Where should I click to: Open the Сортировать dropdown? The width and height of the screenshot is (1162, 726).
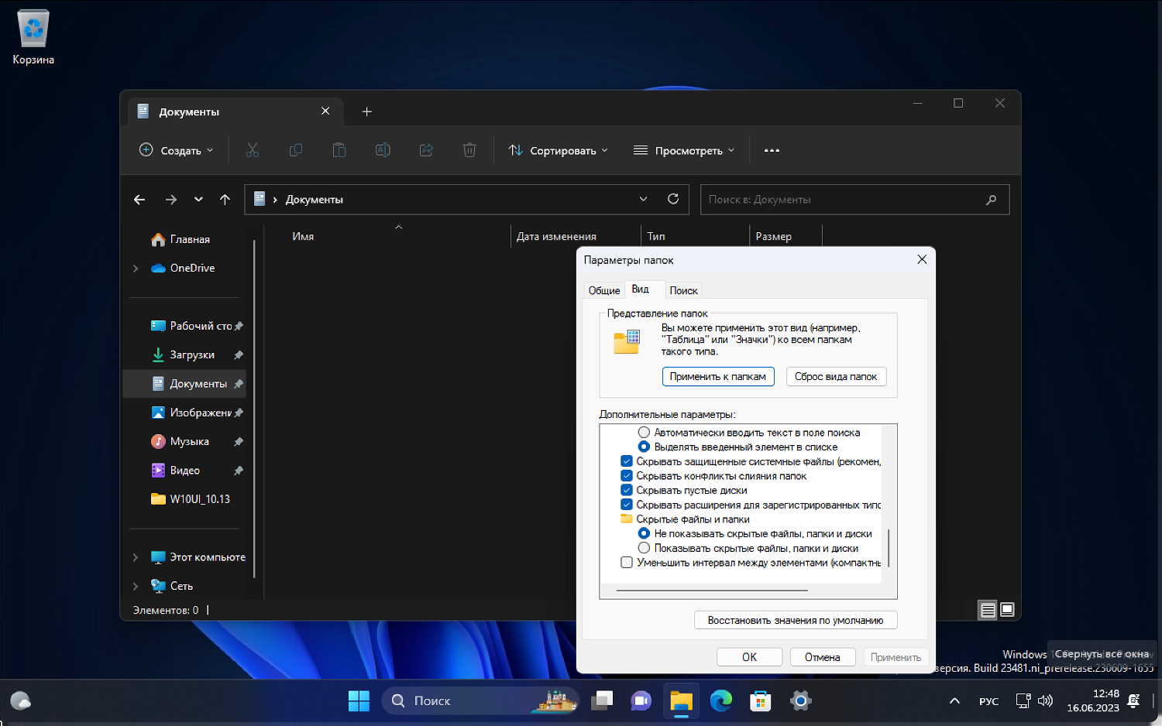point(557,149)
